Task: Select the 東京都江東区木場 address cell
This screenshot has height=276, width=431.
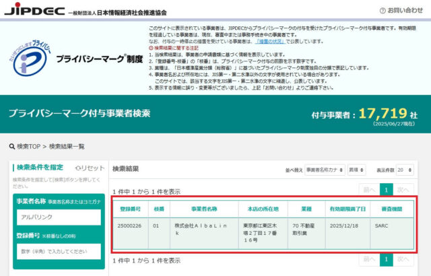Action: tap(263, 233)
